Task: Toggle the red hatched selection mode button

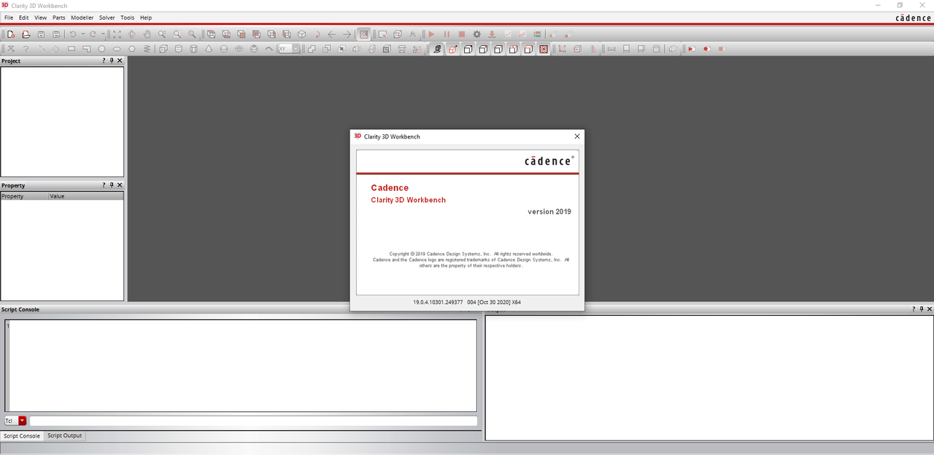Action: (x=544, y=49)
